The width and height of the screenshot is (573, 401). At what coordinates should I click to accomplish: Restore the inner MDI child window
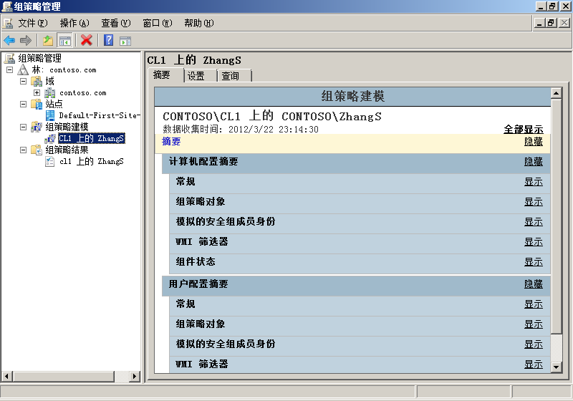coord(551,23)
